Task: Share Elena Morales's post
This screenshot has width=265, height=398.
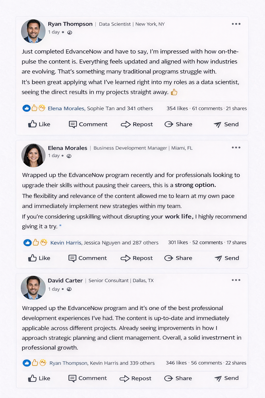Action: click(x=178, y=258)
